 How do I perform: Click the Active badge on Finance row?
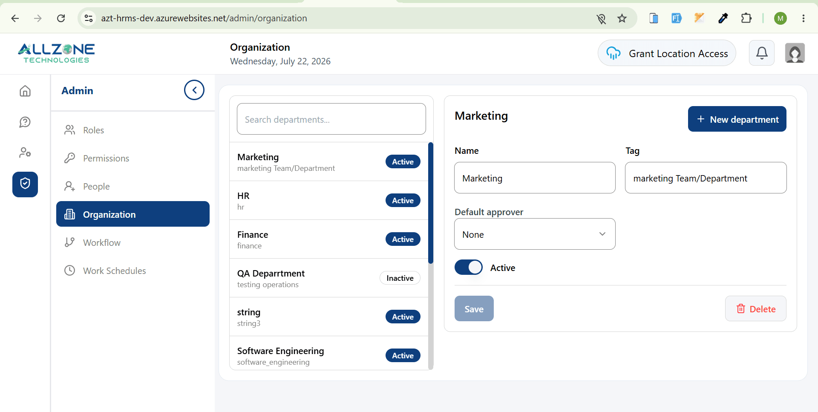click(x=403, y=239)
